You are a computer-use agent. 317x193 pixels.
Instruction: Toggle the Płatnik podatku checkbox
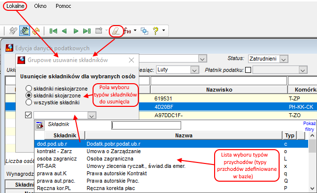248,70
